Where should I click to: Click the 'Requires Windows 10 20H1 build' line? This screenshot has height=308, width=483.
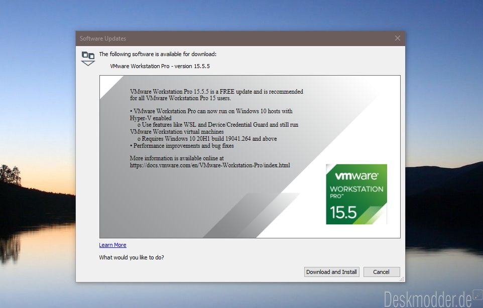click(x=207, y=139)
